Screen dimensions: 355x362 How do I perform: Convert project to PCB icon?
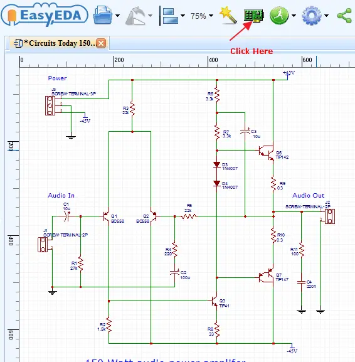coord(254,16)
